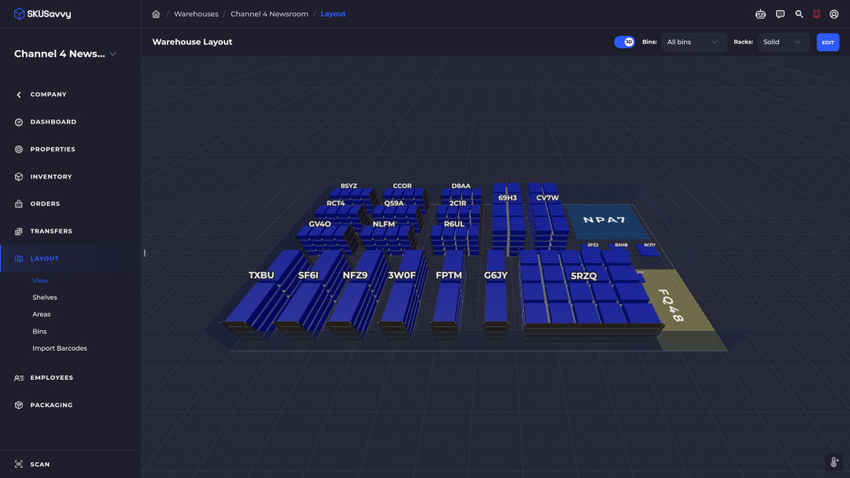Expand the Channel 4 News warehouse selector
850x478 pixels.
(x=65, y=54)
